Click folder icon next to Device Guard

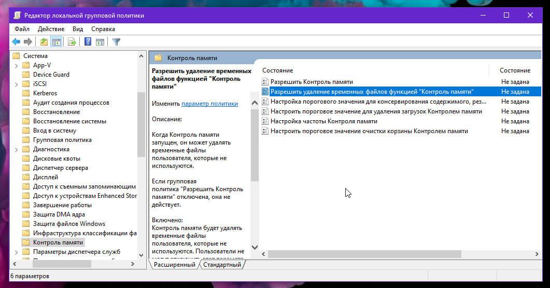25,75
